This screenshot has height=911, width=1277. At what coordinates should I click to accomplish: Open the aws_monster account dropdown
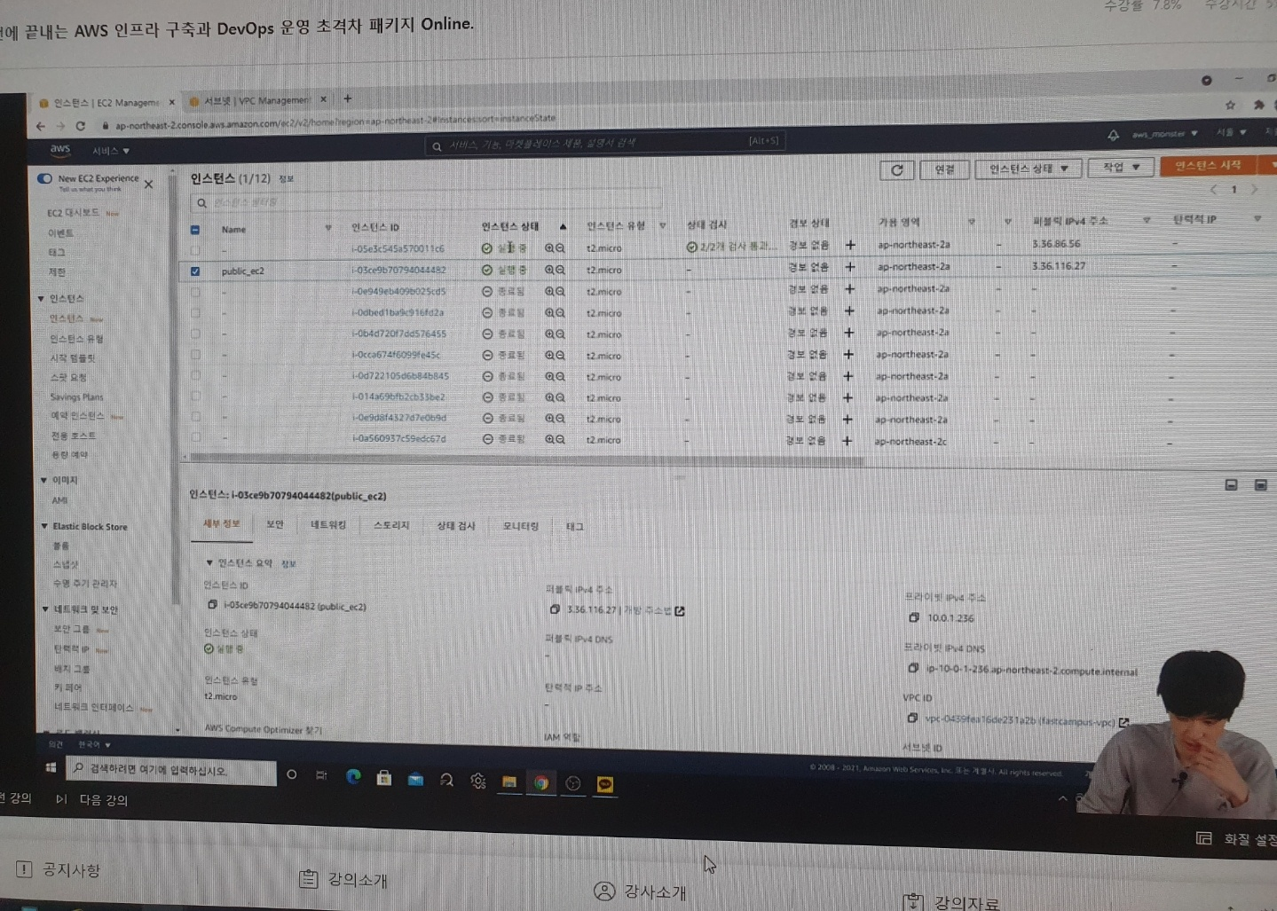[x=1164, y=134]
